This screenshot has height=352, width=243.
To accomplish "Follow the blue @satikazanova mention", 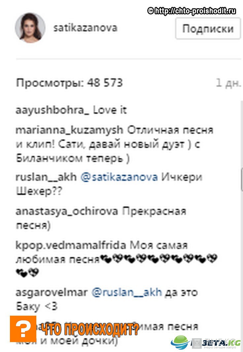I will pos(119,177).
